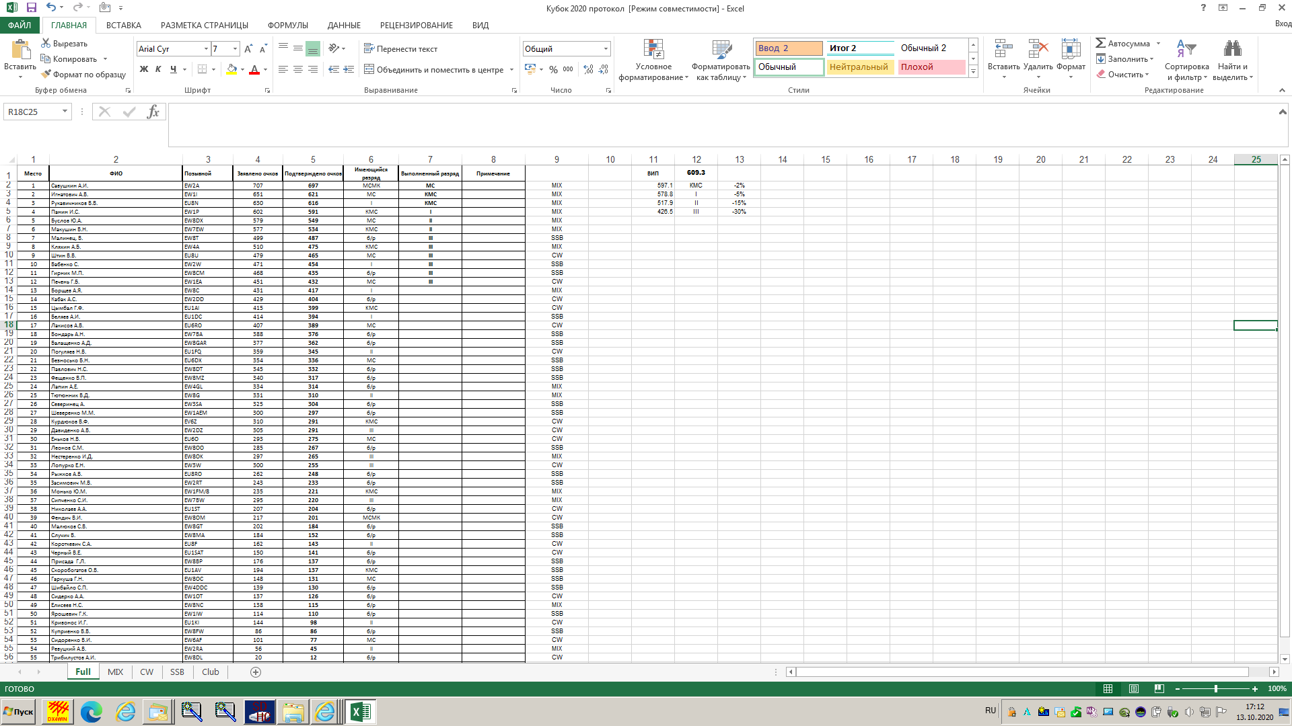Viewport: 1292px width, 726px height.
Task: Expand the number format dropdown Общий
Action: point(606,49)
